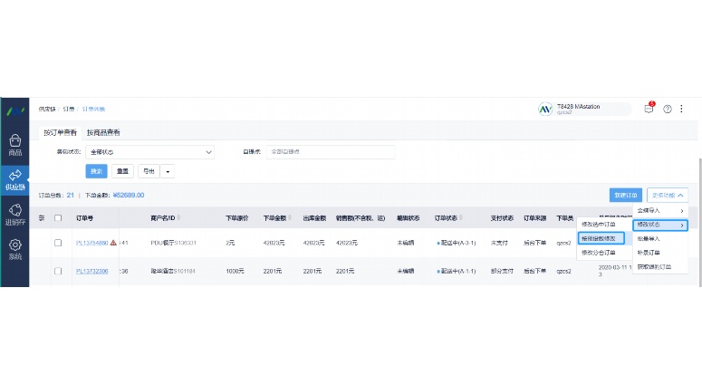The height and width of the screenshot is (384, 702).
Task: Sort by the 下单金额 column arrows
Action: [x=289, y=218]
